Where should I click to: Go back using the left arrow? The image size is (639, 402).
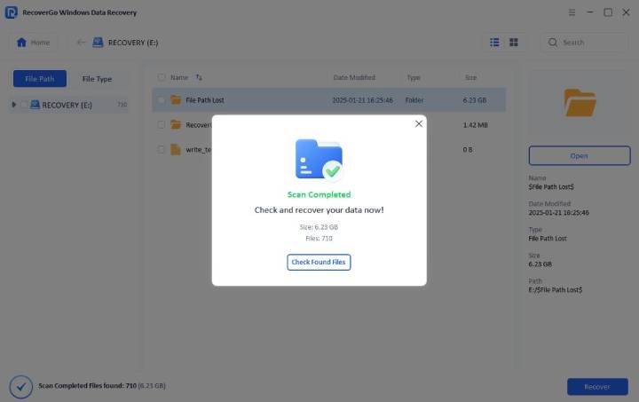tap(82, 43)
